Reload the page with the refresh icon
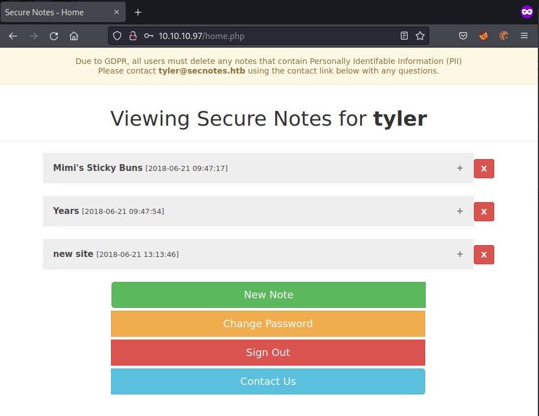Viewport: 539px width, 416px height. click(x=54, y=36)
